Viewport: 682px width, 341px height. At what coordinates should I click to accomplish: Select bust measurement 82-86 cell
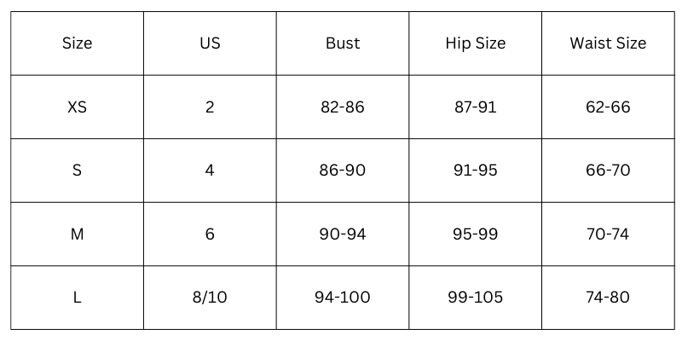(343, 107)
